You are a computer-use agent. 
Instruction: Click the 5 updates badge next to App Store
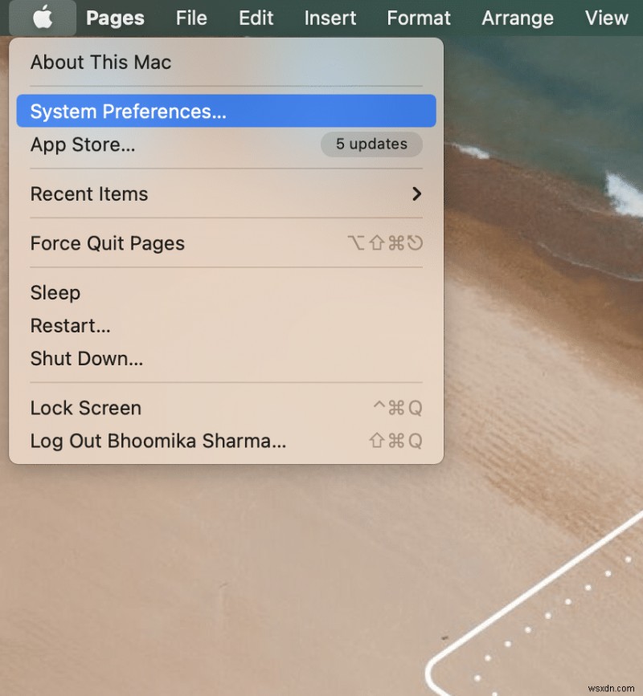371,144
